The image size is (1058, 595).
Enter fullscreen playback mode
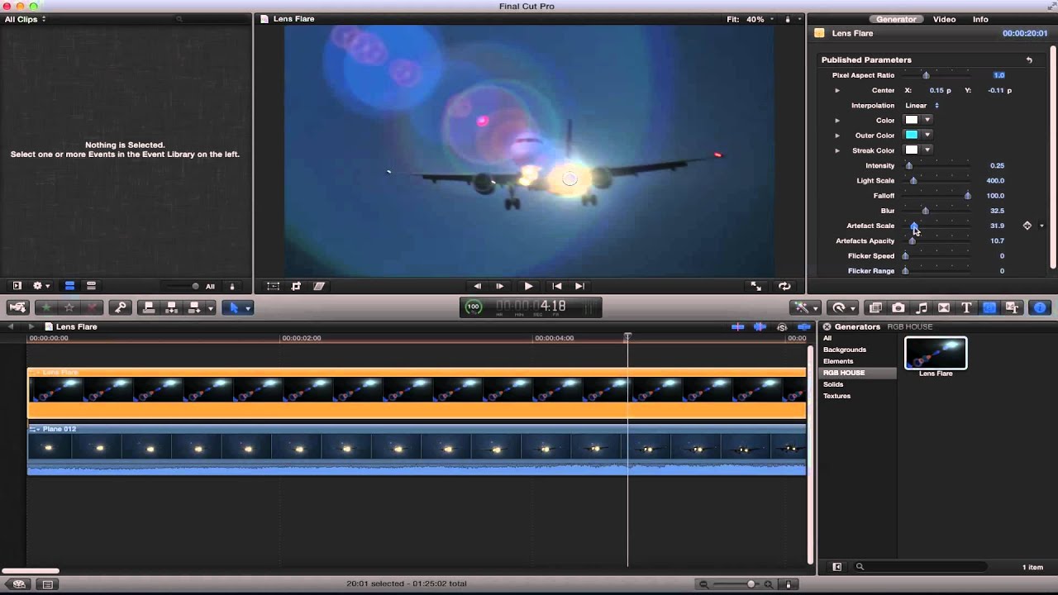(x=755, y=286)
